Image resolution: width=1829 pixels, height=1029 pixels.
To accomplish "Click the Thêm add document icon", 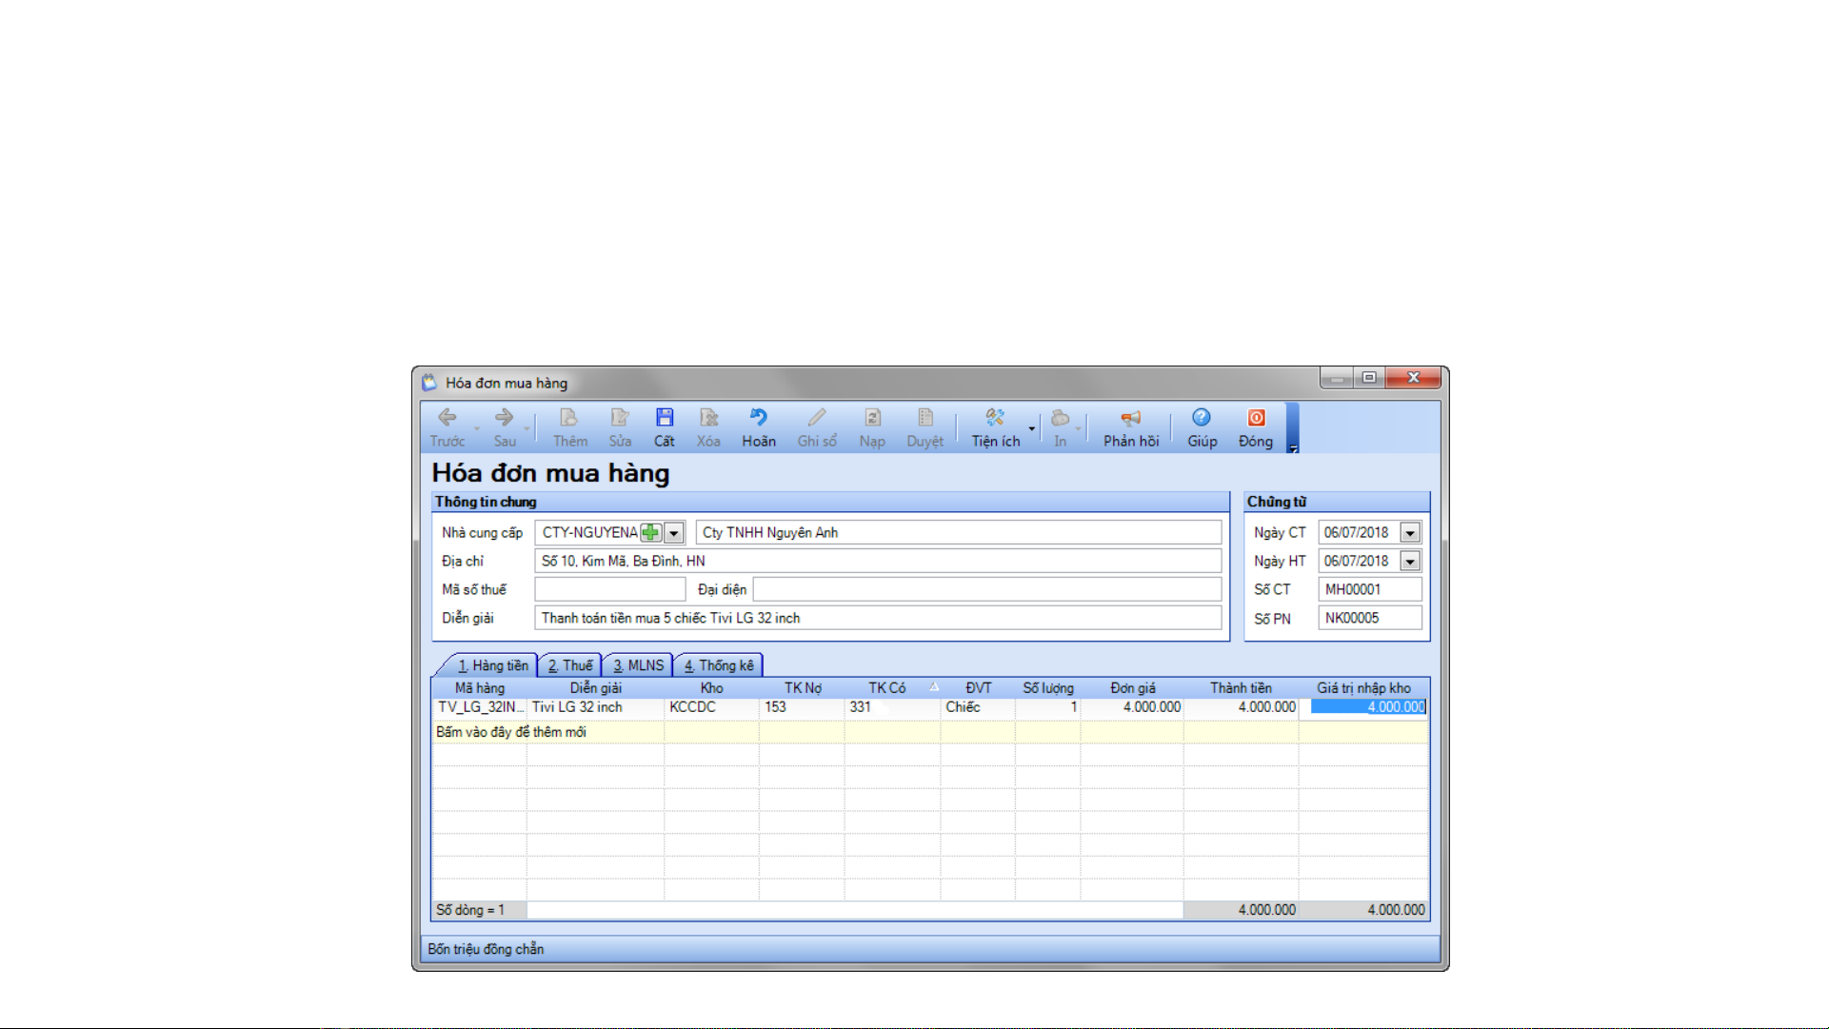I will (x=569, y=419).
